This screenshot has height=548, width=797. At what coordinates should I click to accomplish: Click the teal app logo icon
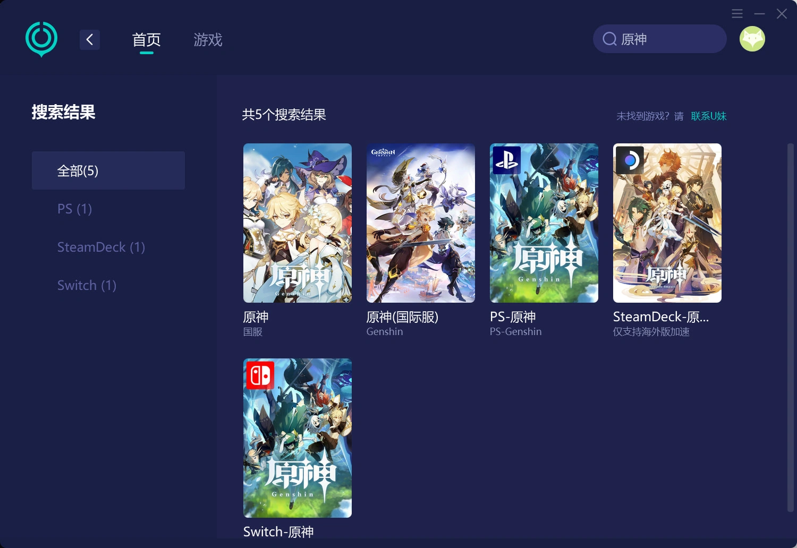tap(41, 39)
